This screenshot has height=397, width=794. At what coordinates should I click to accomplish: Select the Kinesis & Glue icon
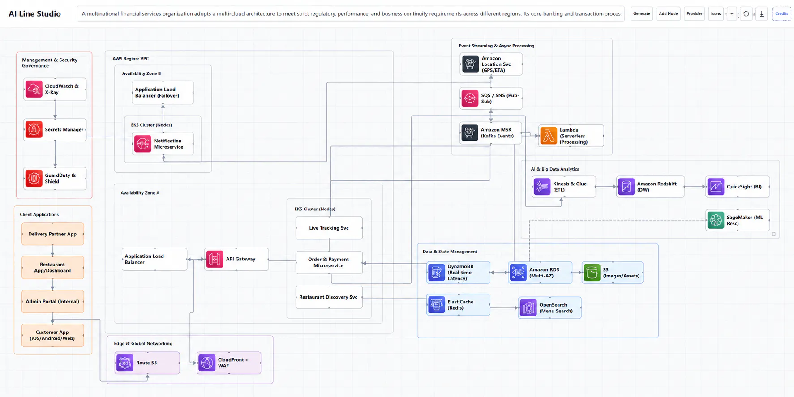pyautogui.click(x=542, y=187)
